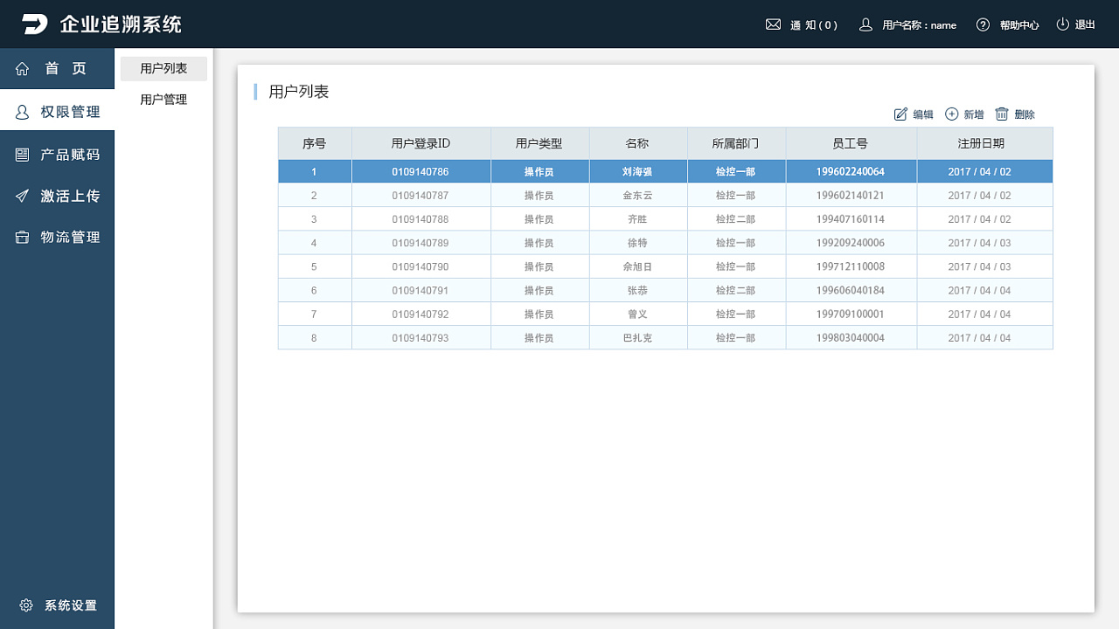1119x629 pixels.
Task: Click the 删除 trash icon
Action: (1000, 114)
